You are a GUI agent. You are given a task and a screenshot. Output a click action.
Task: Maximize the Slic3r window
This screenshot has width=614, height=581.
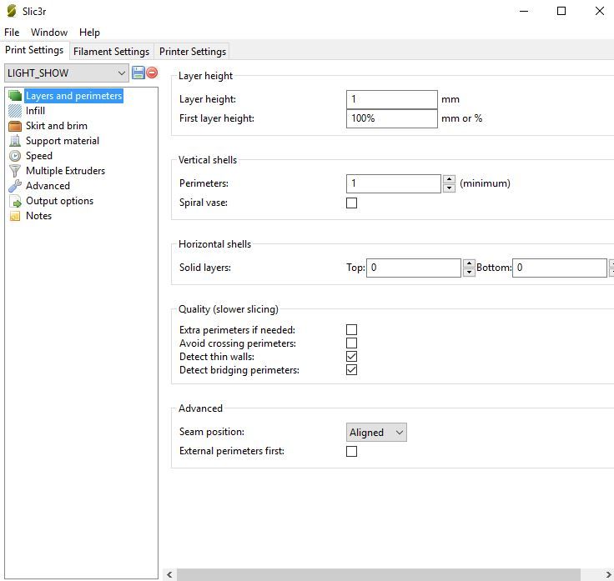click(x=561, y=11)
